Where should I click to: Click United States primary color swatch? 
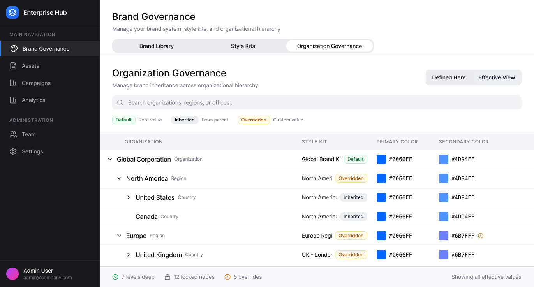(381, 197)
